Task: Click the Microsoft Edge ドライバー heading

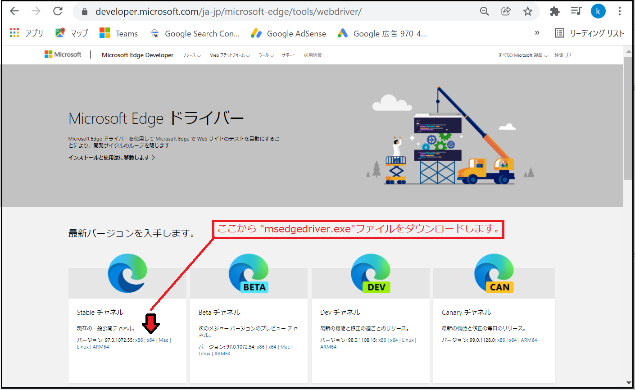Action: point(156,118)
